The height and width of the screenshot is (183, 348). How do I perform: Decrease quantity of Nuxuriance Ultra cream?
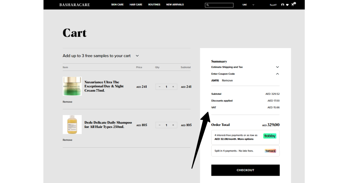(159, 87)
